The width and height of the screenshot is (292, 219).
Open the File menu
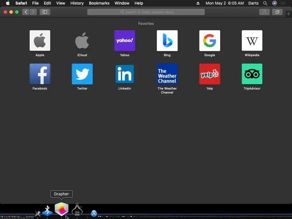35,3
